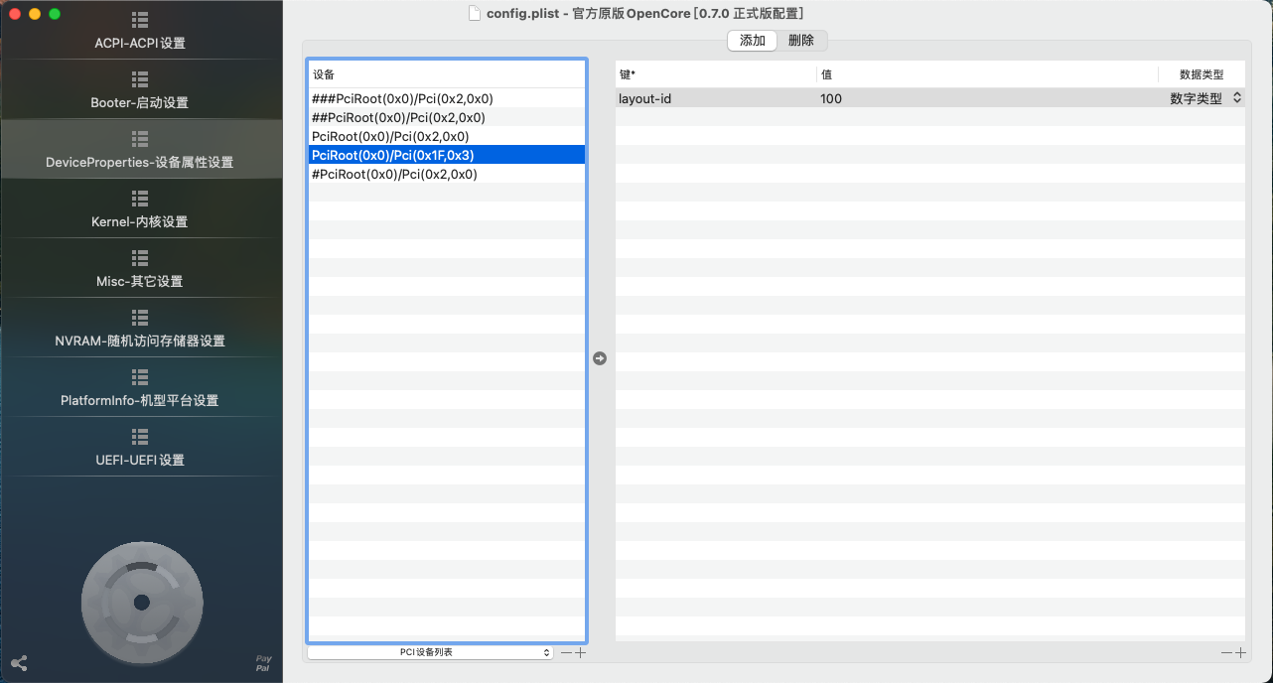Click the gray arrow between device and key panes
The image size is (1273, 683).
[x=600, y=358]
